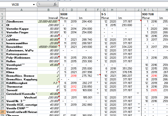This screenshot has height=116, width=168.
Task: Select the 'ZZP' cell
Action: click(22, 36)
